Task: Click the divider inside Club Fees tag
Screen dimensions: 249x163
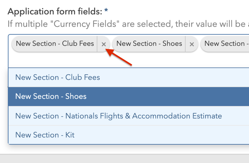Action: tap(97, 44)
